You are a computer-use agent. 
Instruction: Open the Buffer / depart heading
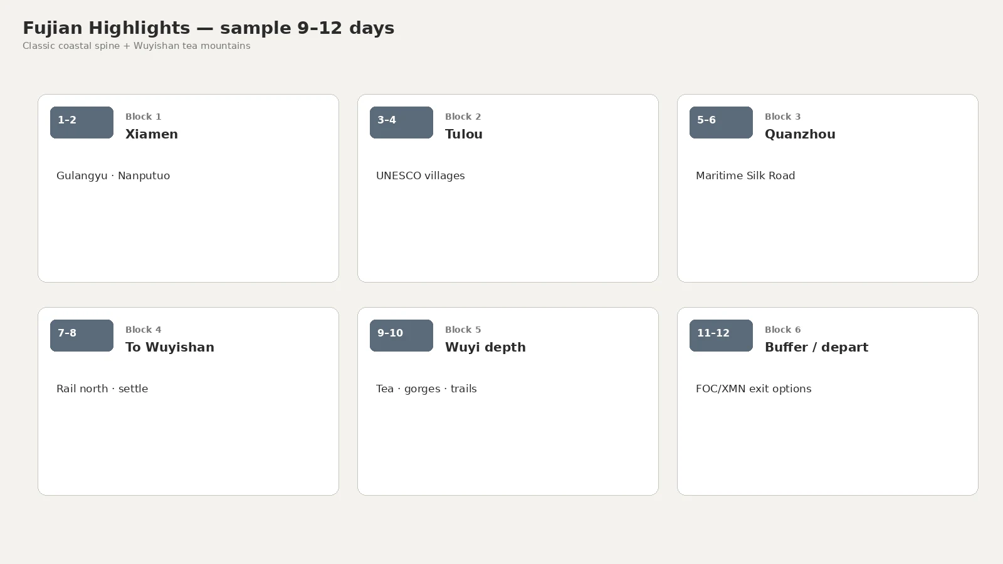point(816,347)
